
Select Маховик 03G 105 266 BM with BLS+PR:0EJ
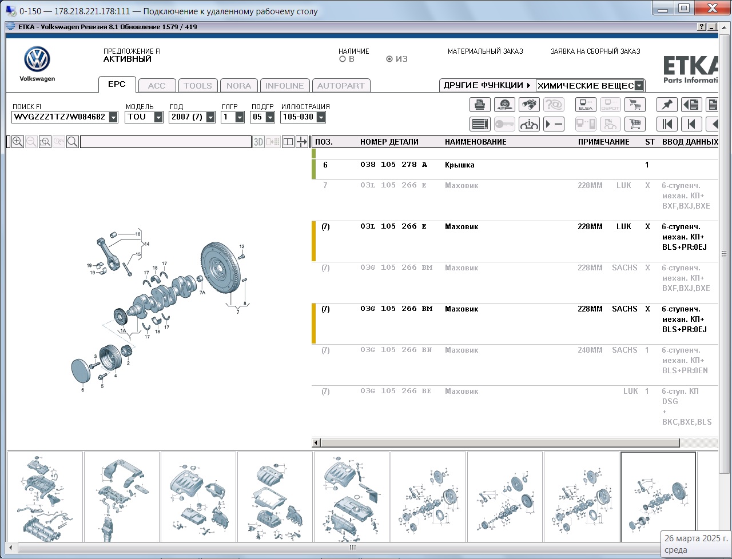point(515,324)
